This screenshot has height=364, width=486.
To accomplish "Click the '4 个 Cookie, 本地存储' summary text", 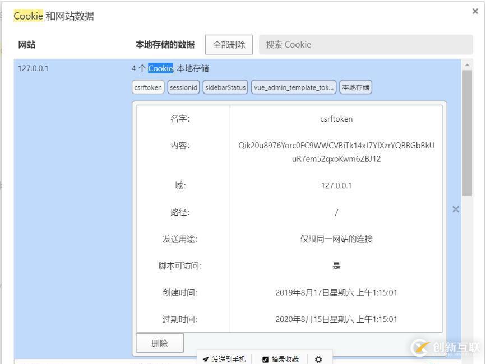I will (x=170, y=68).
